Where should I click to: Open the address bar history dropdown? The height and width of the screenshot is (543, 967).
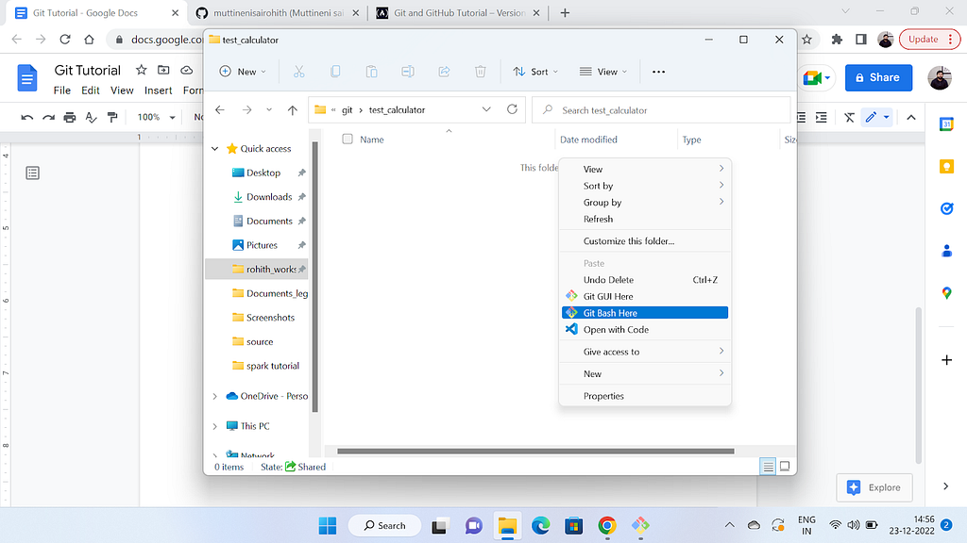coord(486,109)
